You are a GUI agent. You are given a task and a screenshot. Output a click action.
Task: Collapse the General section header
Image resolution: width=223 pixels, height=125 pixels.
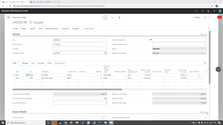point(16,34)
